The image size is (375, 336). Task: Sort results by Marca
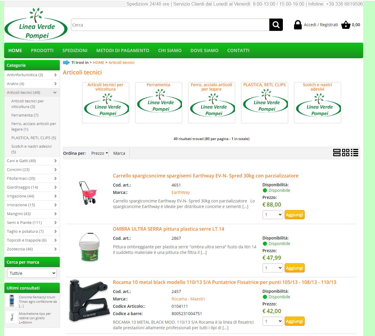tap(119, 153)
